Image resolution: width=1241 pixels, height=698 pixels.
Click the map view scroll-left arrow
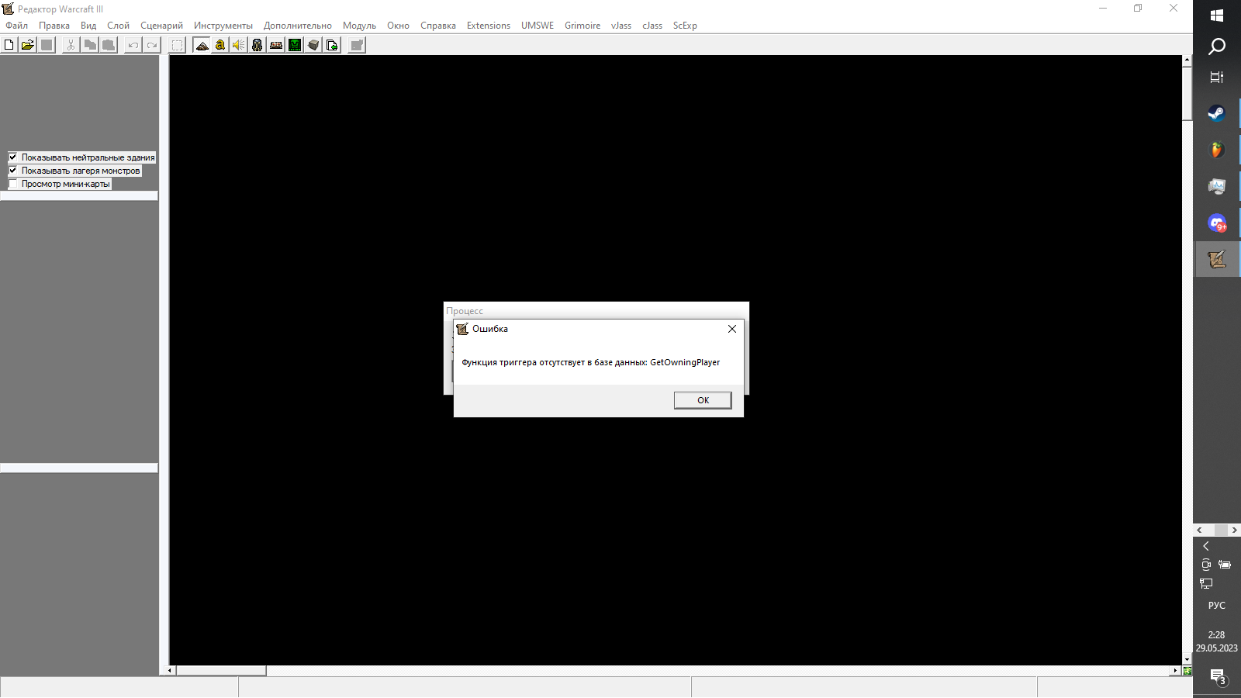click(x=171, y=670)
